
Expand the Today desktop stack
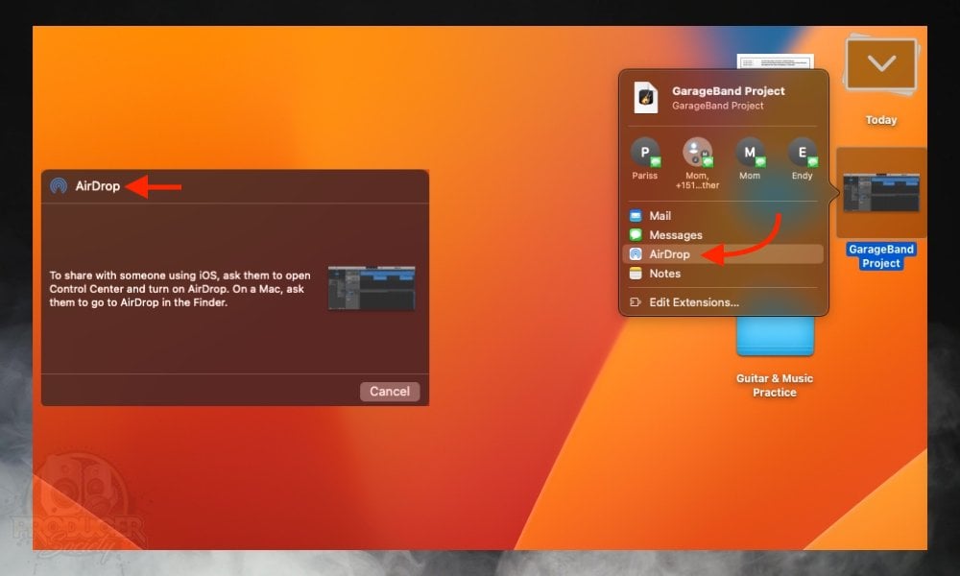[881, 66]
